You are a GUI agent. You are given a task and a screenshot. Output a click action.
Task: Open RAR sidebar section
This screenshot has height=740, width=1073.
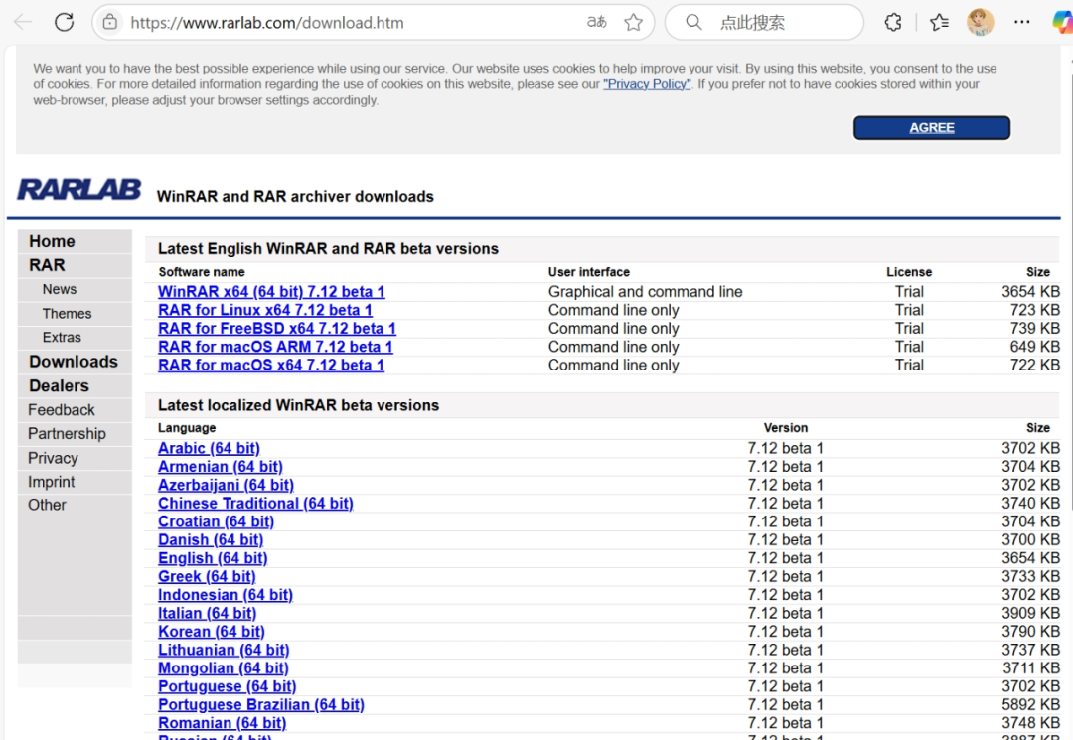pyautogui.click(x=47, y=265)
